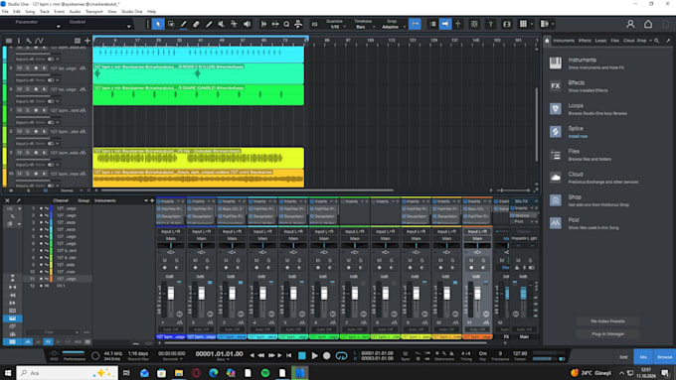Open the toolbar help question mark

point(490,24)
